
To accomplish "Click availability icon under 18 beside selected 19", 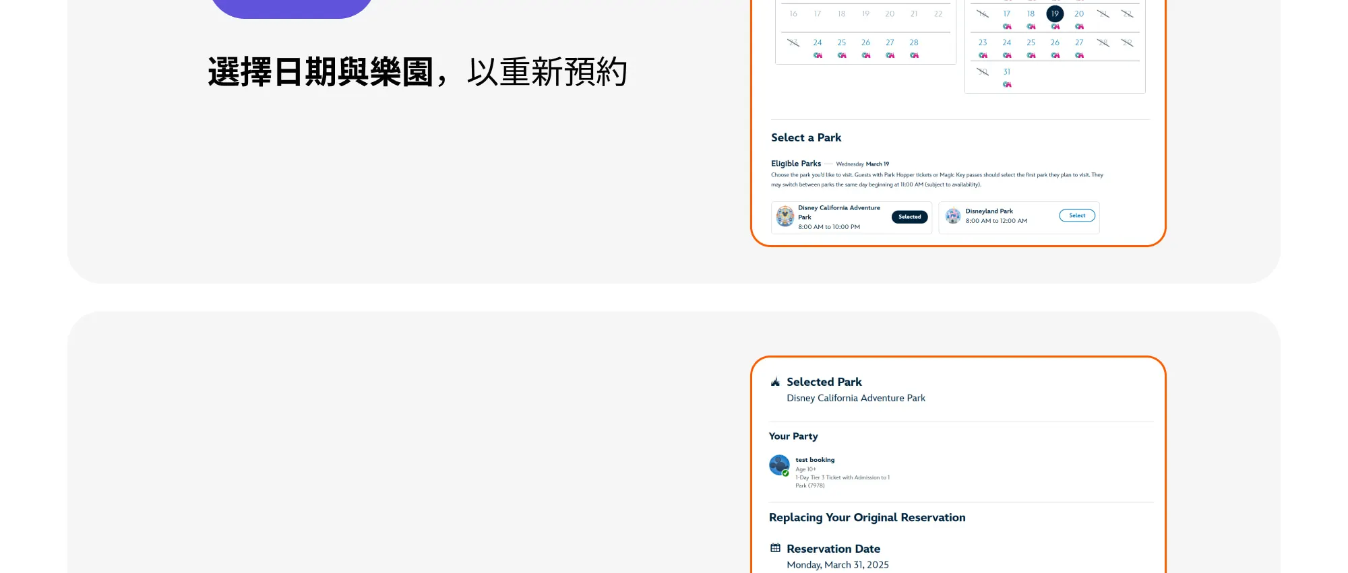I will click(x=1031, y=26).
